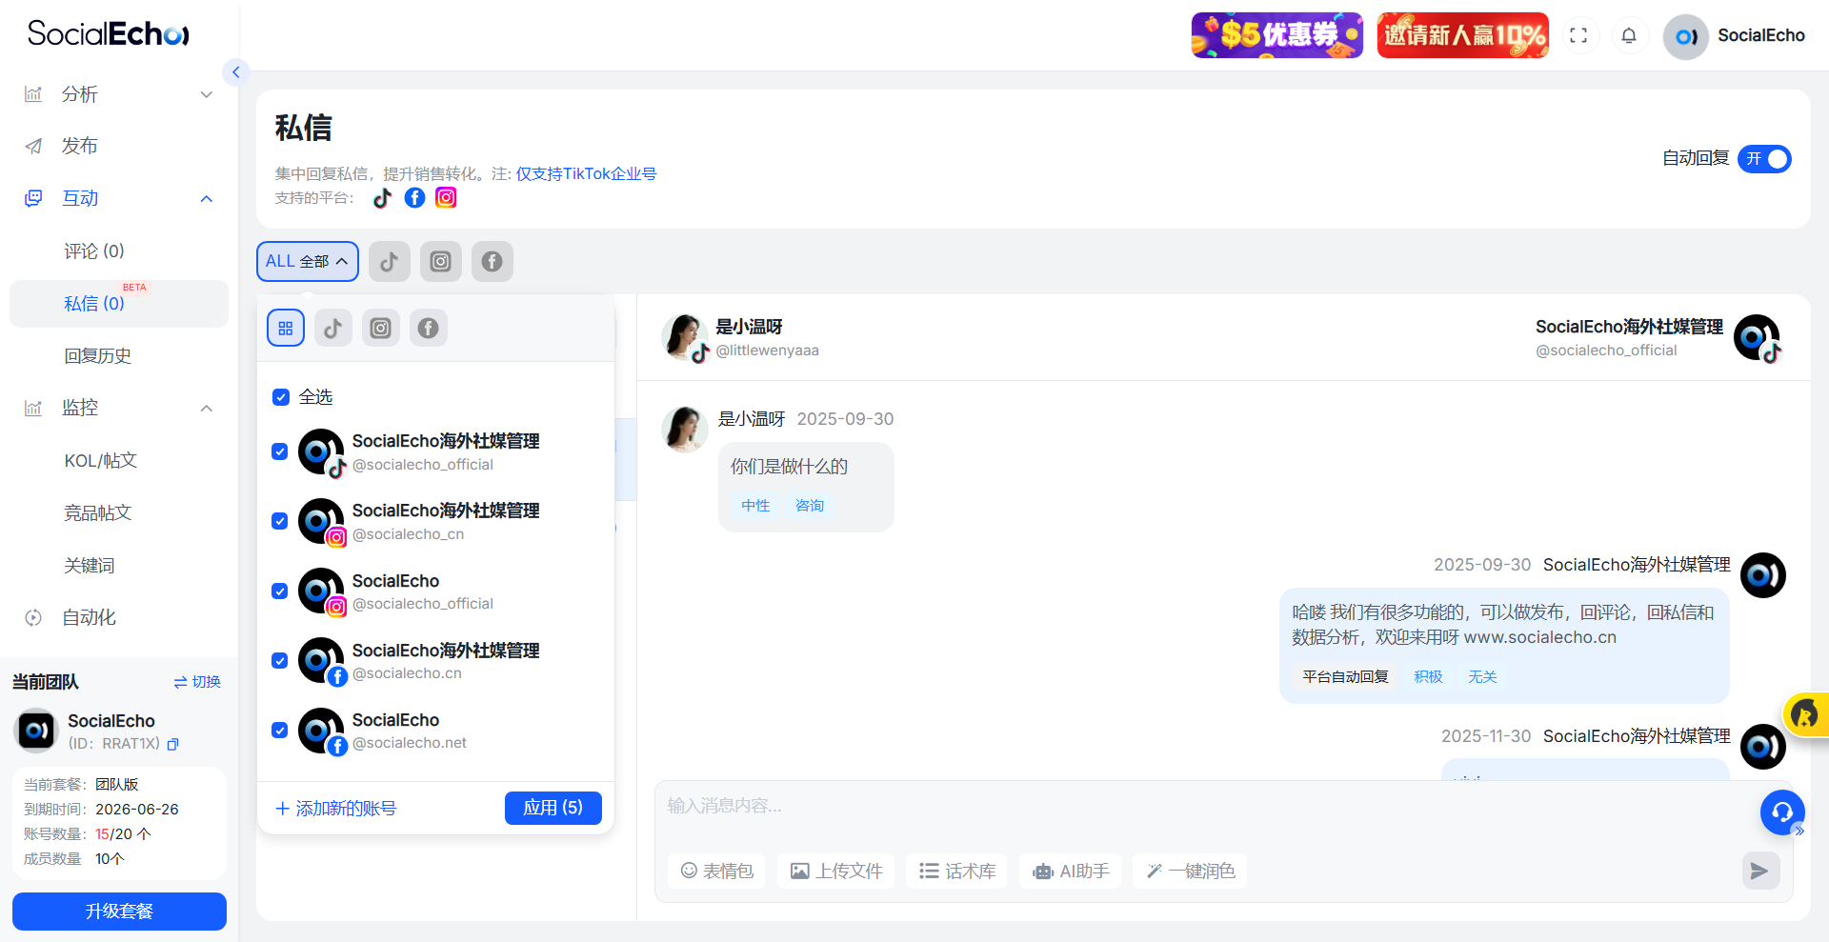Viewport: 1829px width, 942px height.
Task: Open the AI助手 assistant
Action: 1071,871
